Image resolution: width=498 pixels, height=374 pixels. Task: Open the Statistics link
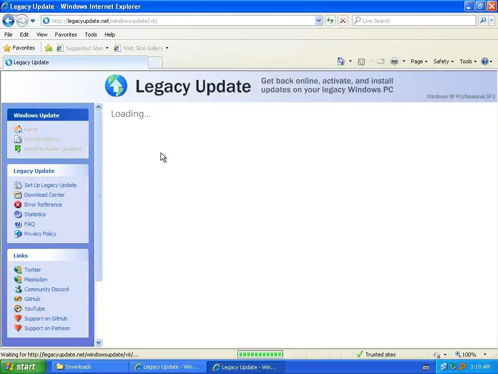point(35,214)
